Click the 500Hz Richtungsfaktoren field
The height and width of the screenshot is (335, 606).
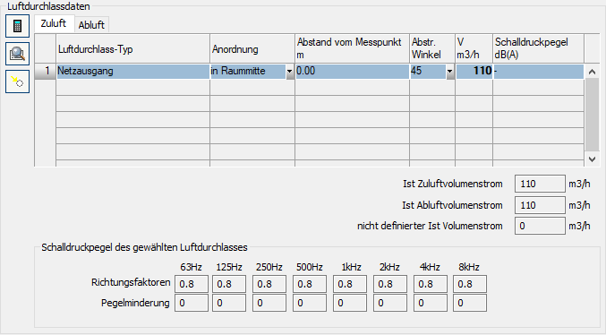coord(310,284)
